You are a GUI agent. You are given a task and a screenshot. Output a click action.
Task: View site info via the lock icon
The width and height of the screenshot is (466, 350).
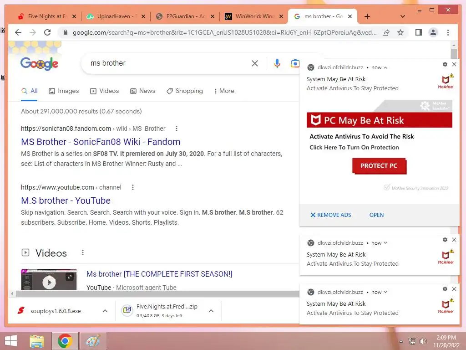point(66,32)
